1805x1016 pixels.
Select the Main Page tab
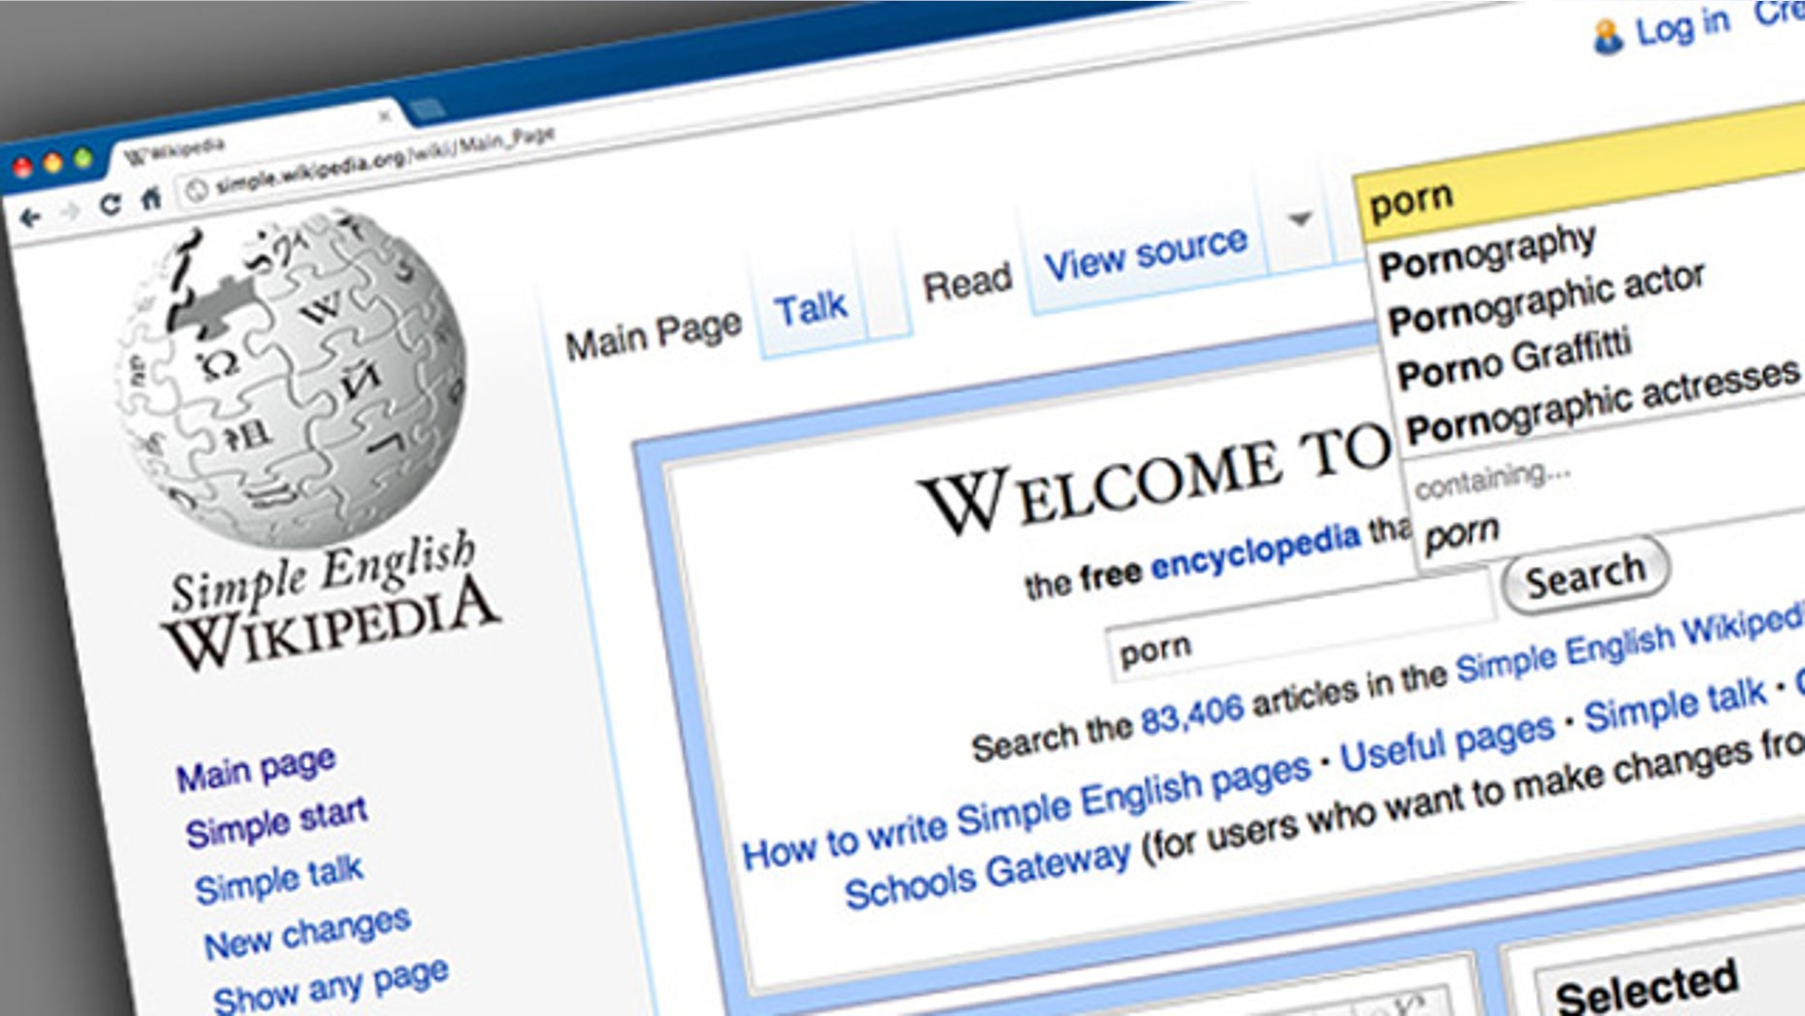[653, 334]
